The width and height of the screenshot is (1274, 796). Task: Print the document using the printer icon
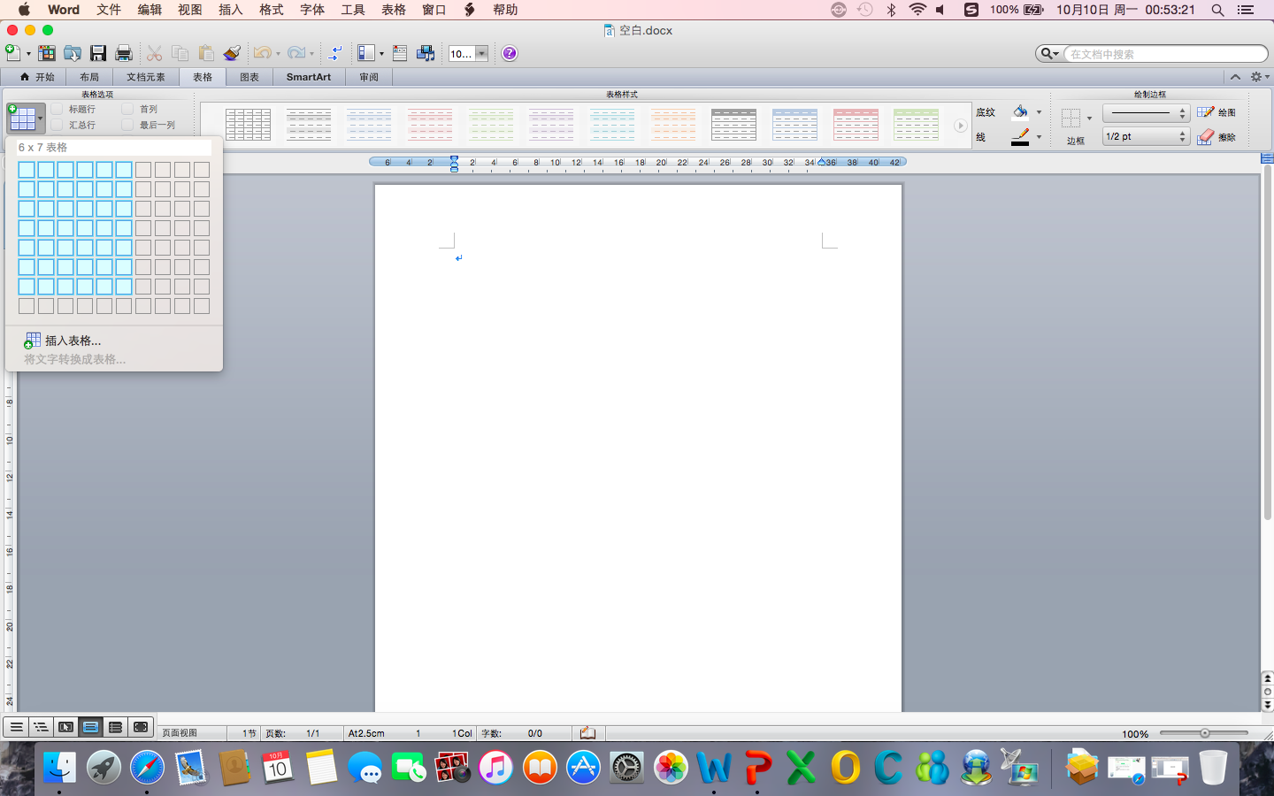coord(124,53)
